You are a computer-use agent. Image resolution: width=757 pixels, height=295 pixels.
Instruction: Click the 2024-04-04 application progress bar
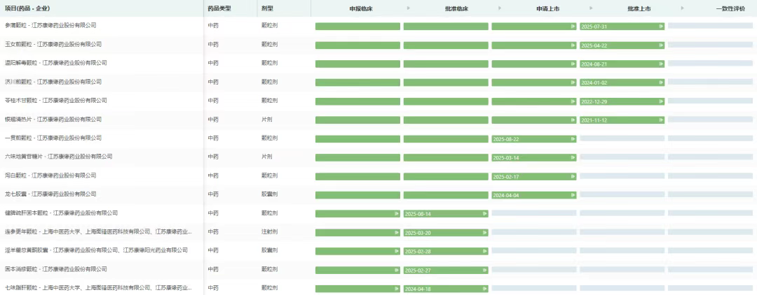click(x=534, y=195)
